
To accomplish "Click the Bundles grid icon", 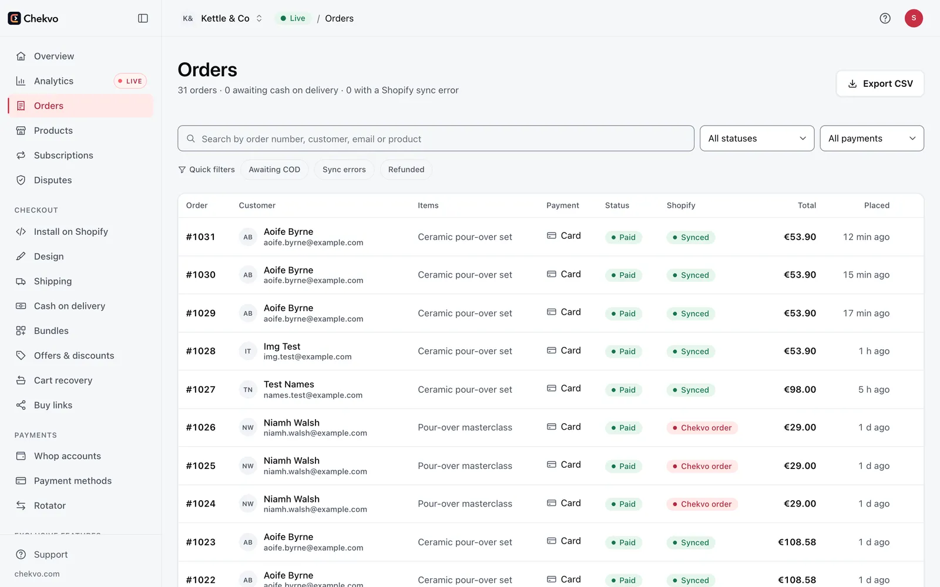I will point(21,331).
